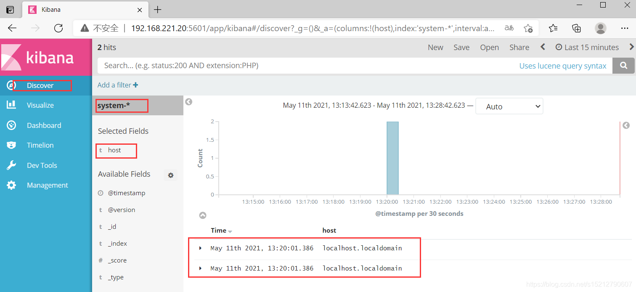This screenshot has height=292, width=636.
Task: Open the browser favorites list icon
Action: click(x=553, y=28)
